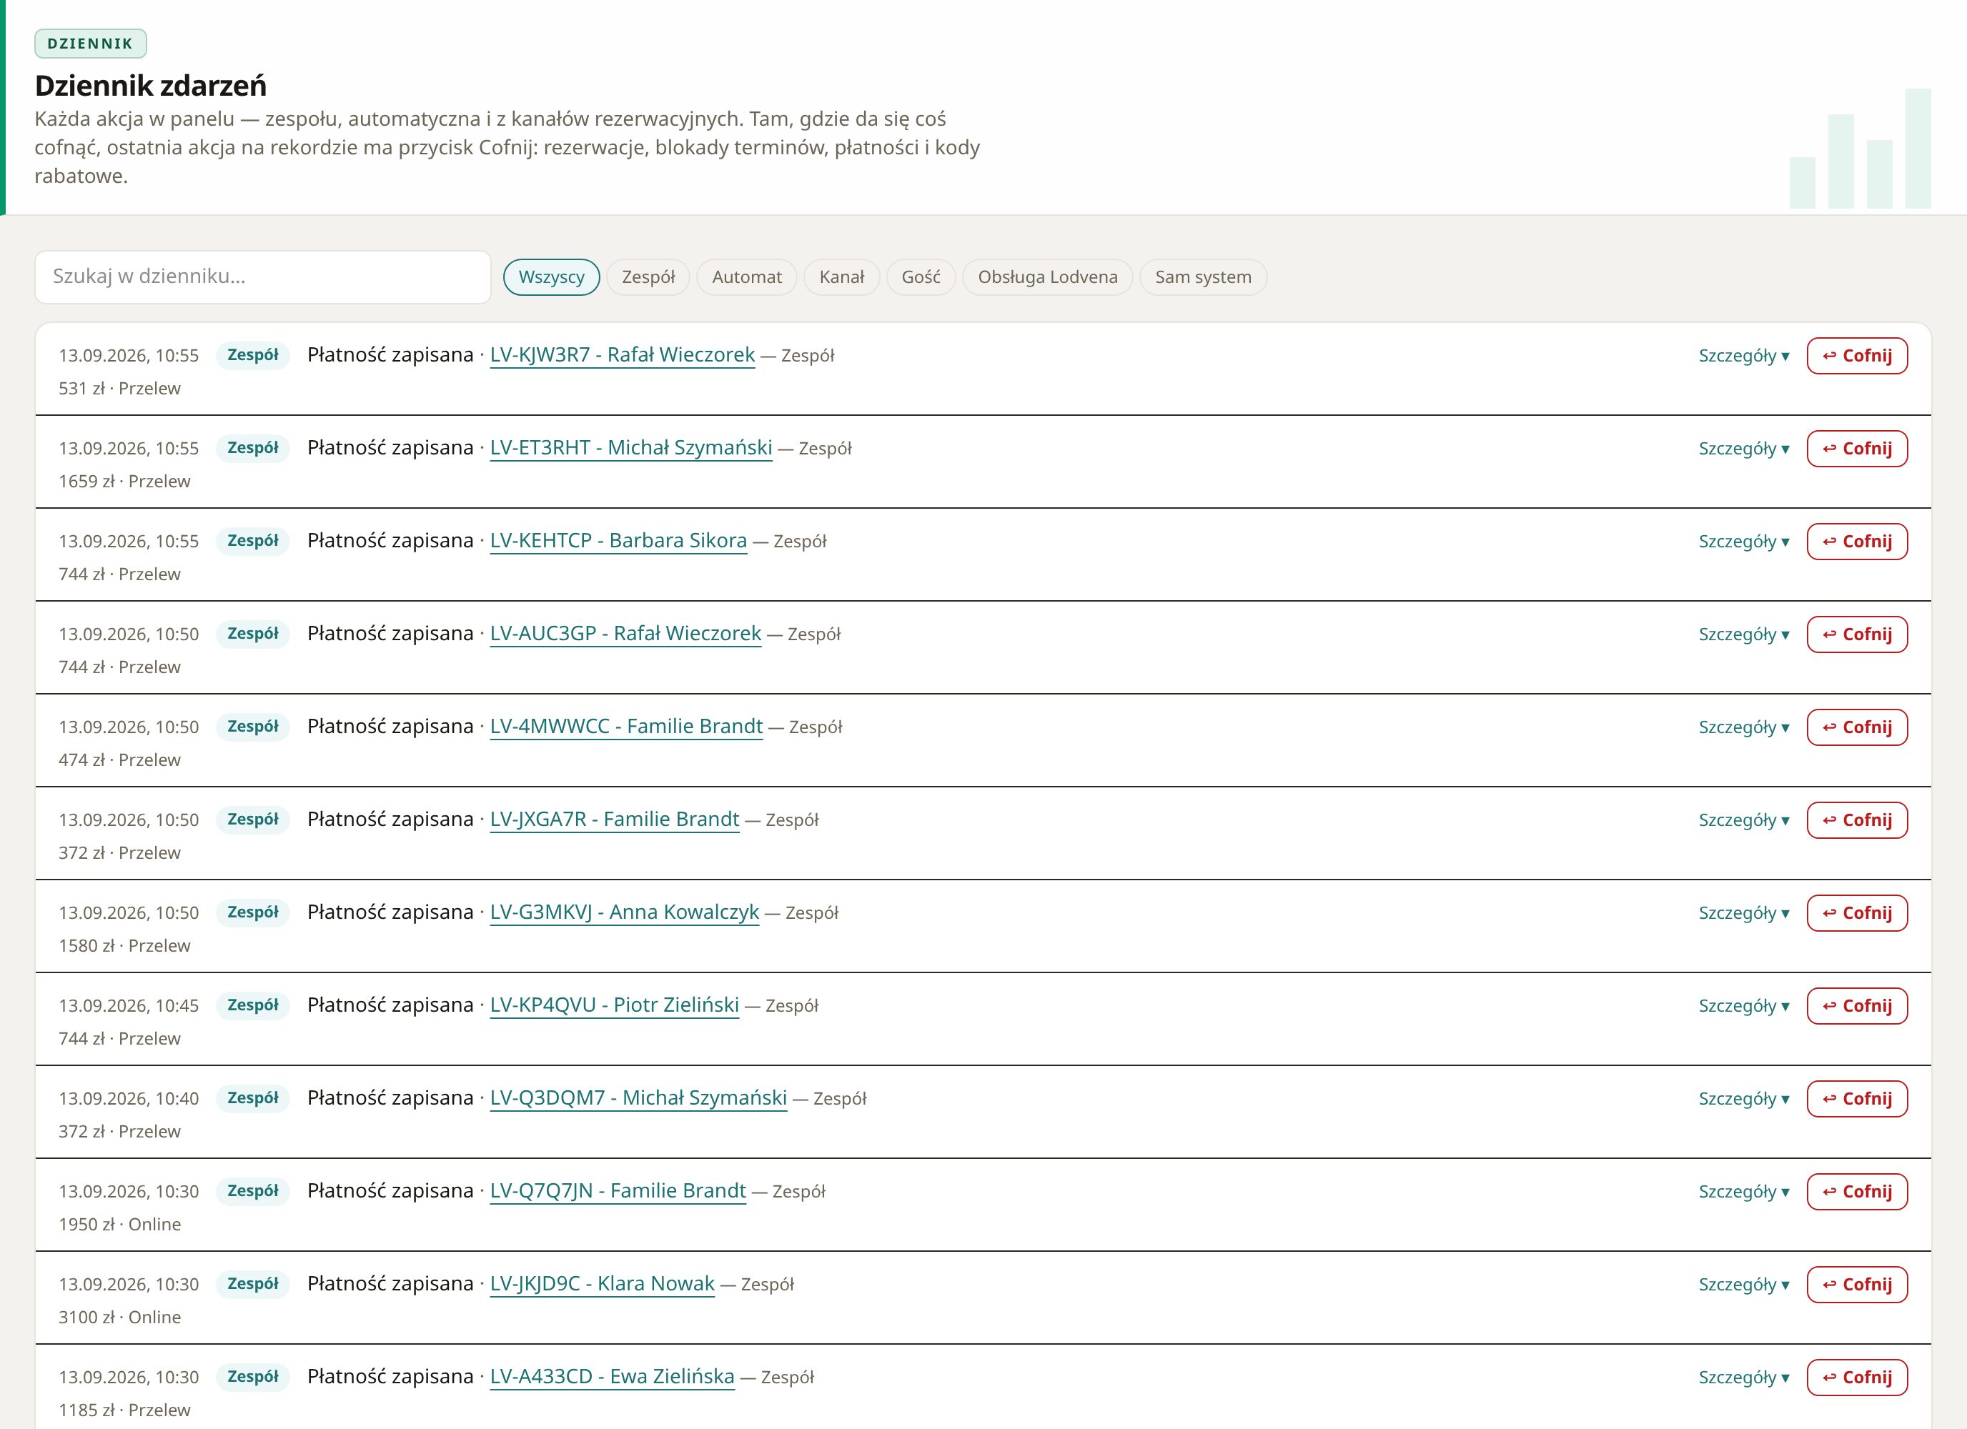Screen dimensions: 1967x1429
Task: Expand Szczegóły for LV-ET3RHT entry
Action: tap(1743, 448)
